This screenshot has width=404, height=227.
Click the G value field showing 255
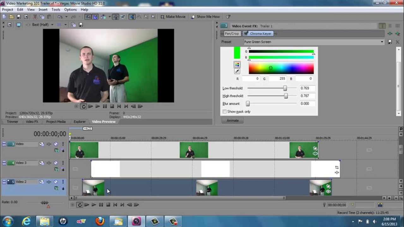(x=277, y=79)
